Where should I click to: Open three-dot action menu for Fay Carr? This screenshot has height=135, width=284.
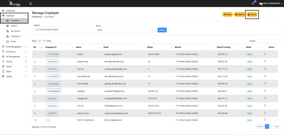click(x=265, y=69)
